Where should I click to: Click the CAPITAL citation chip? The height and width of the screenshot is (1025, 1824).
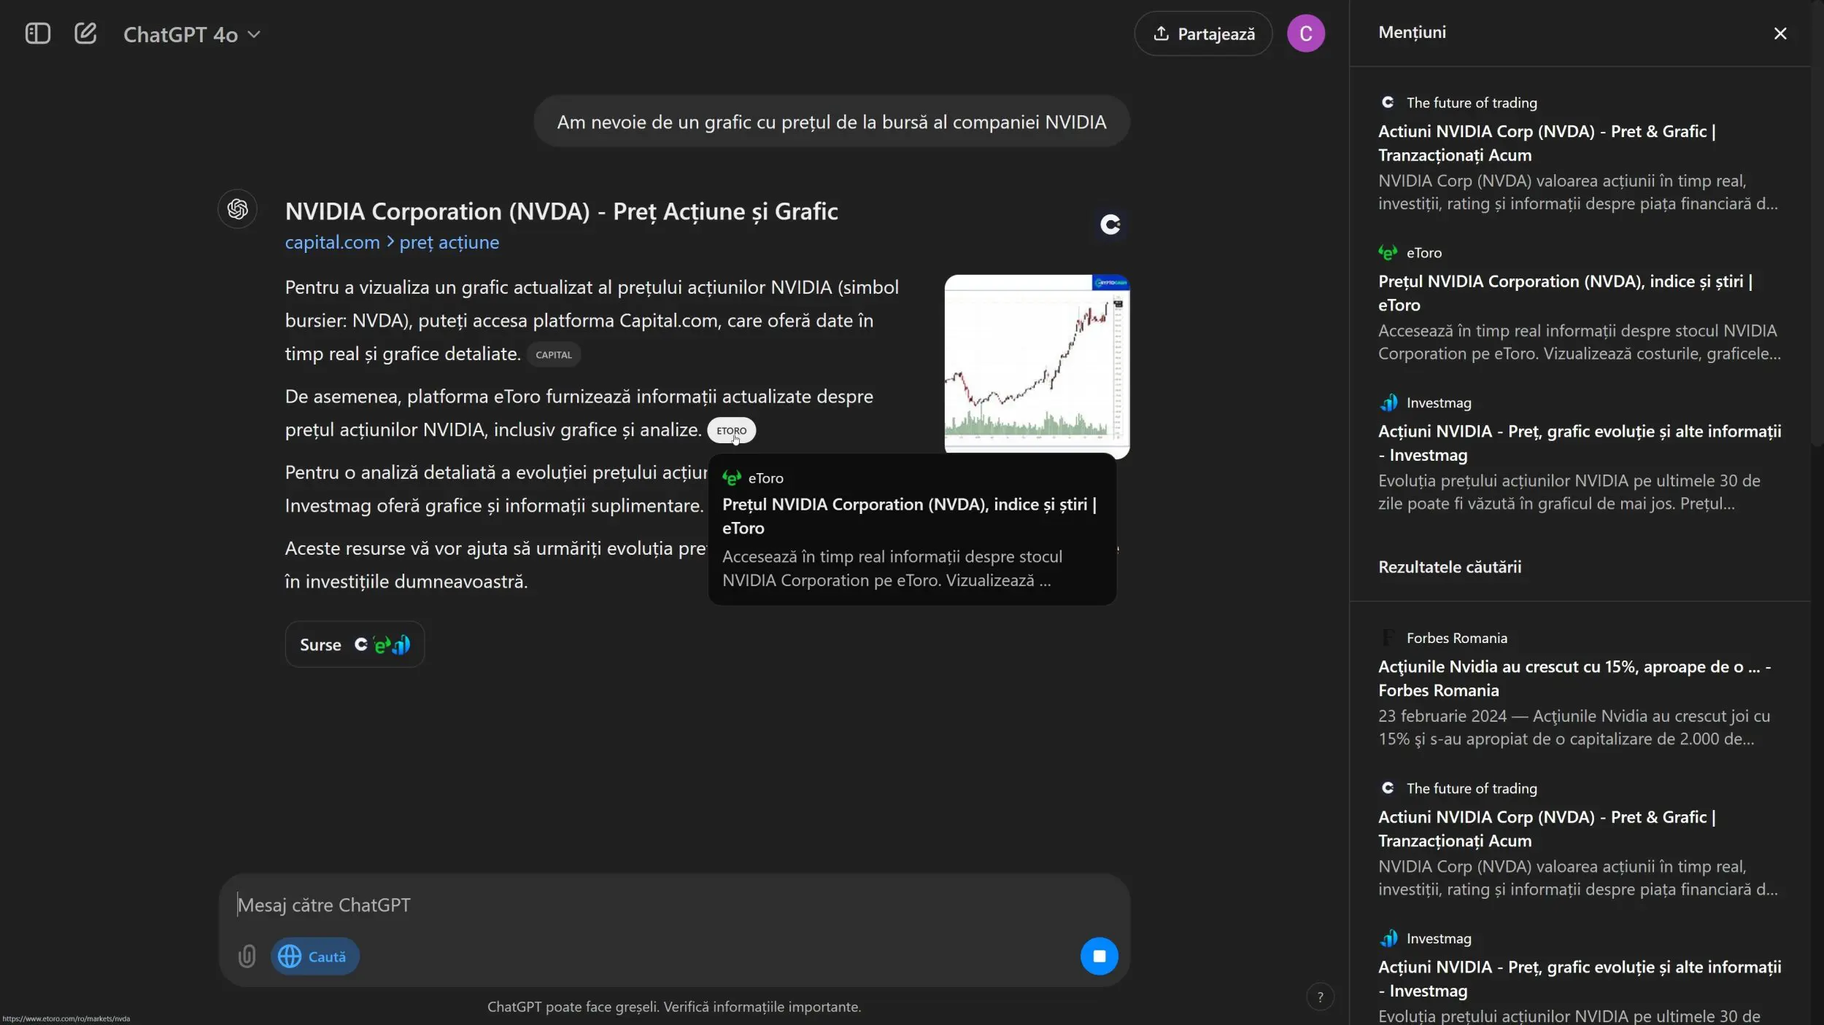(x=554, y=355)
